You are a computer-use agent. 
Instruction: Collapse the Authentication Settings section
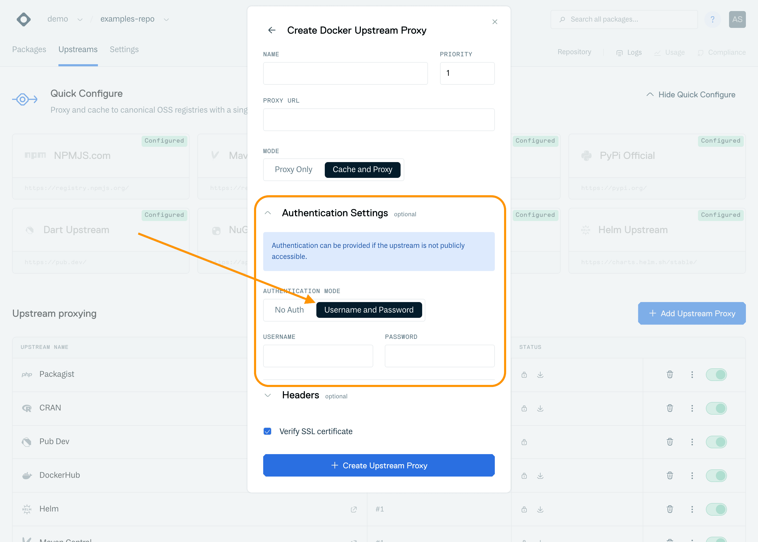[x=268, y=213]
